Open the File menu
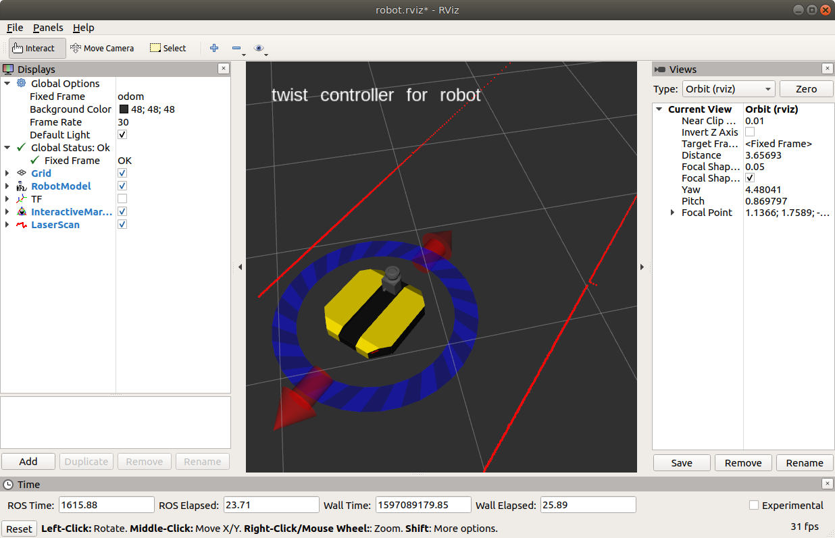This screenshot has width=835, height=538. pos(15,28)
